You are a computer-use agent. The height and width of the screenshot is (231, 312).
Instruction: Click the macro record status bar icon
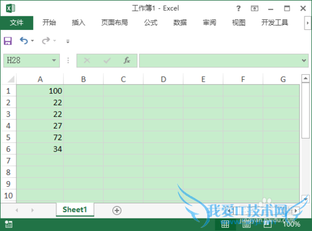pyautogui.click(x=9, y=224)
